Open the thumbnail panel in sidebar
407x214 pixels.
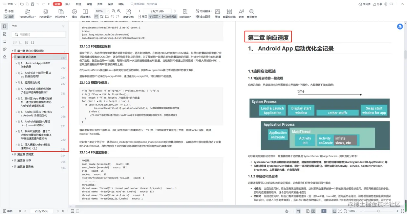(5, 34)
